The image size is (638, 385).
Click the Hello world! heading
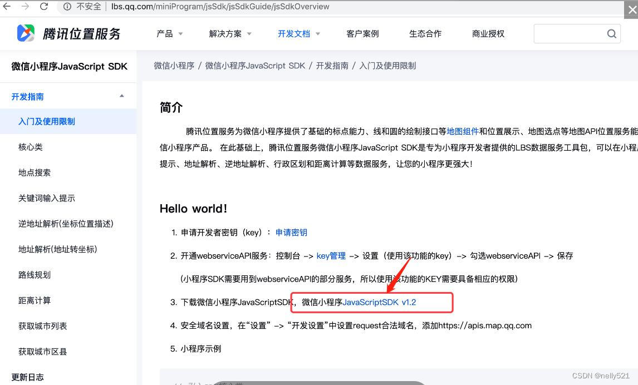tap(193, 209)
